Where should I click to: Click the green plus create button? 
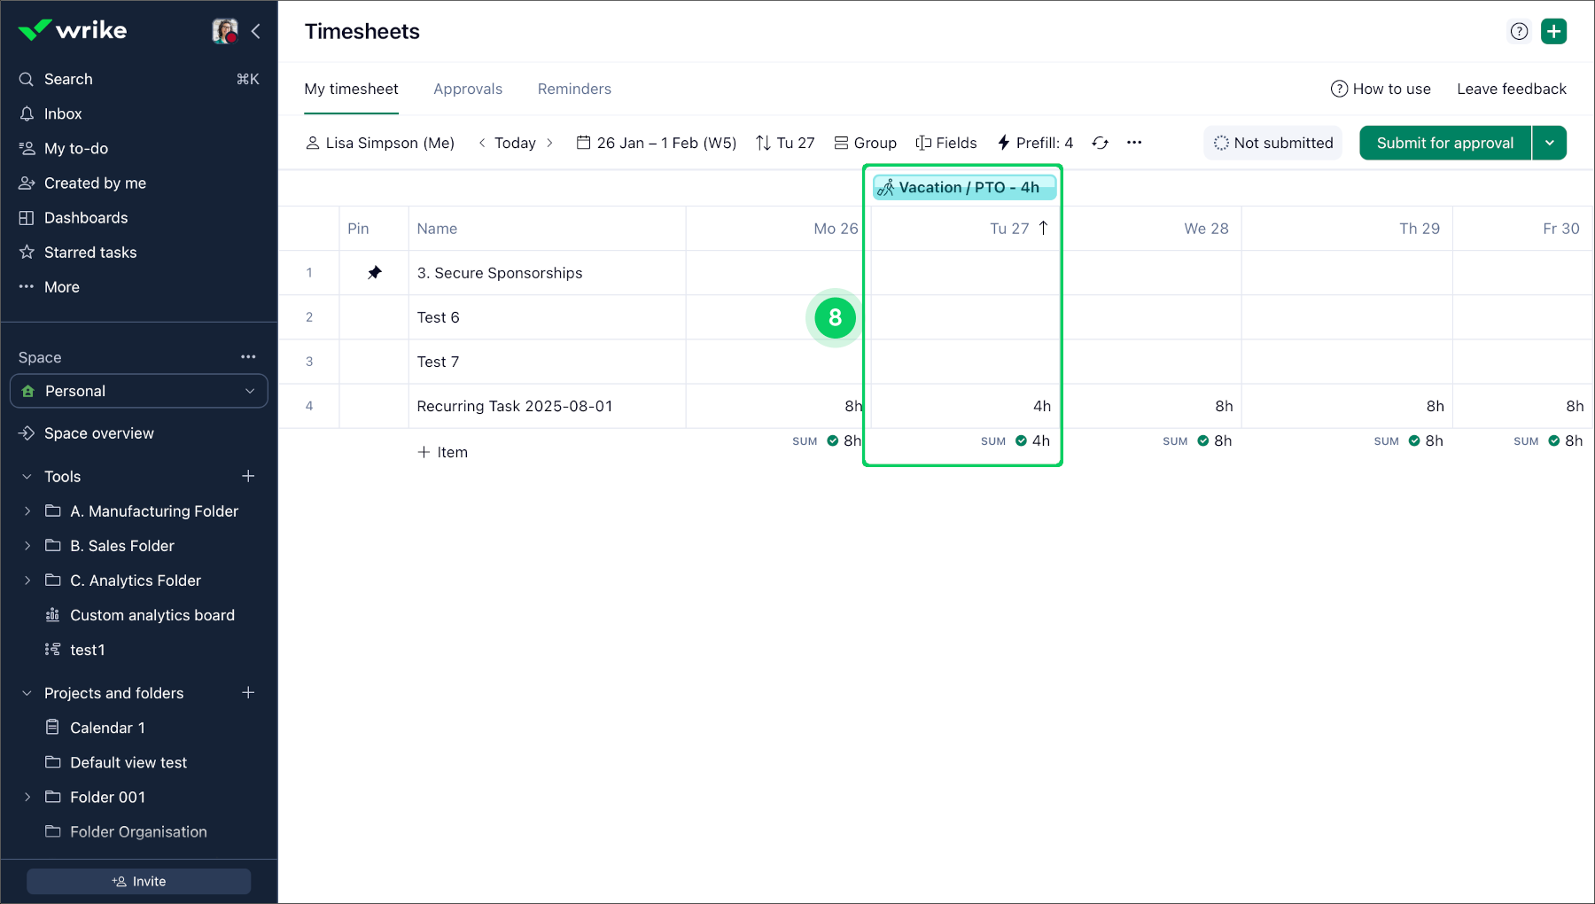point(1553,31)
